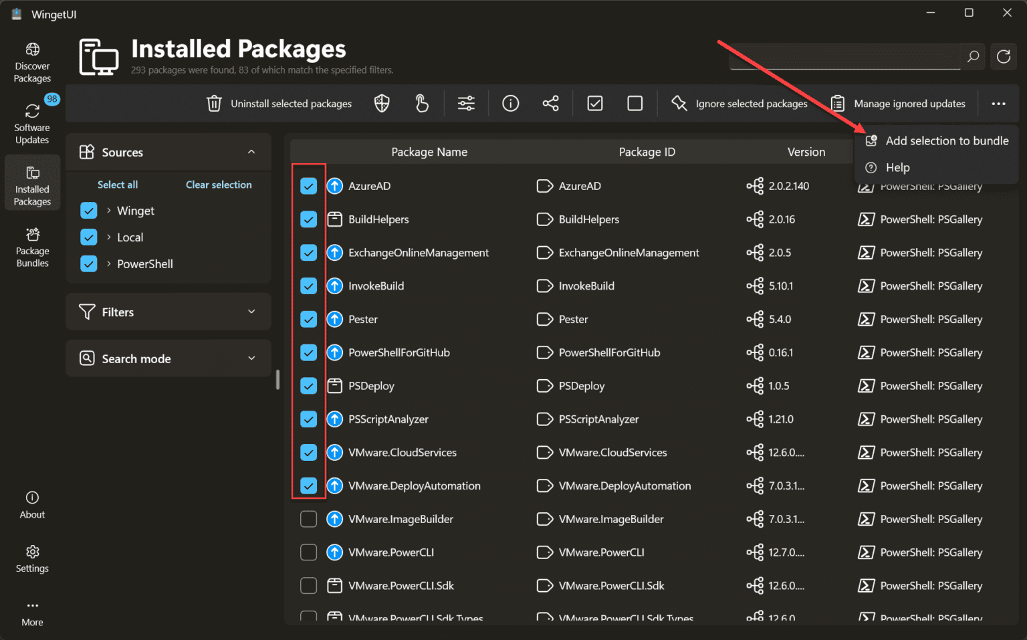Image resolution: width=1027 pixels, height=640 pixels.
Task: Select all packages using checked-box toolbar icon
Action: point(594,103)
